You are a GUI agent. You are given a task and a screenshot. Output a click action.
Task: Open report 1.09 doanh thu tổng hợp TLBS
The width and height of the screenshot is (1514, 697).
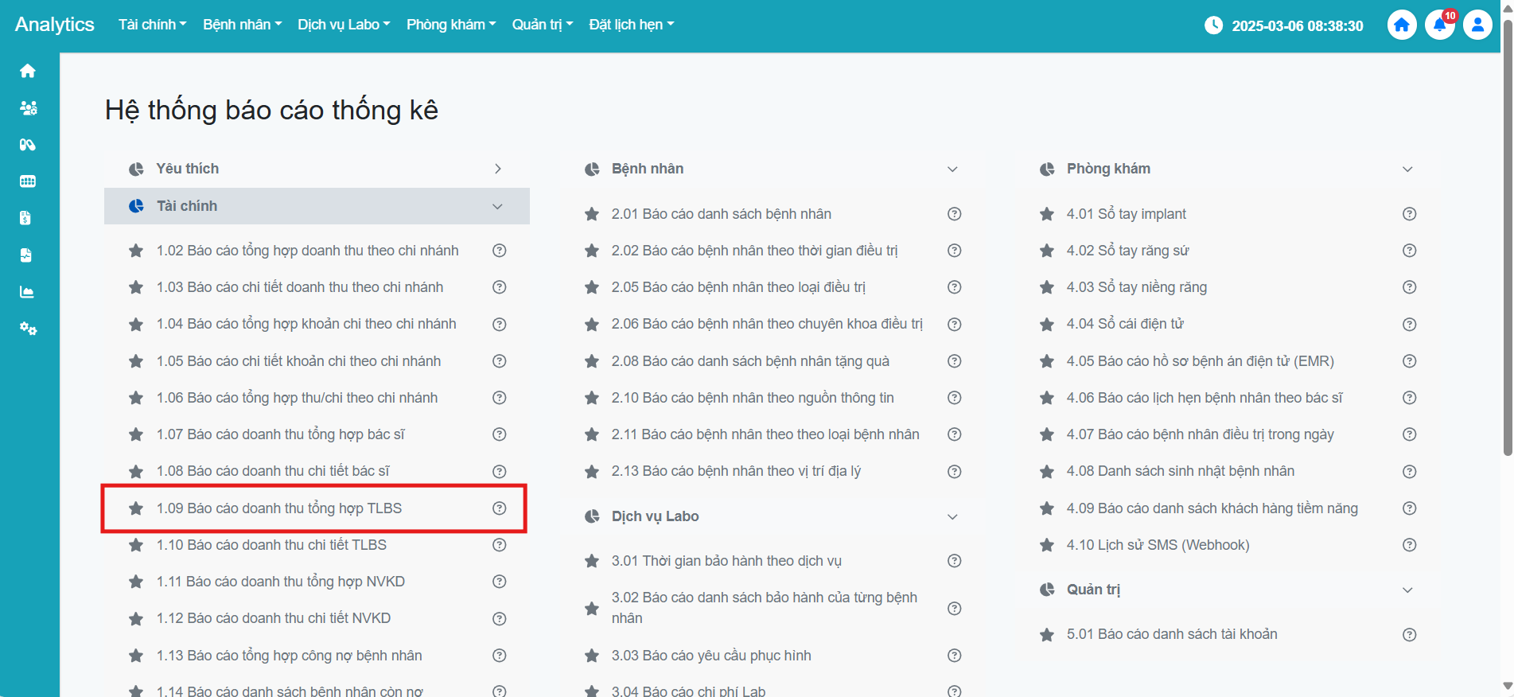[279, 508]
